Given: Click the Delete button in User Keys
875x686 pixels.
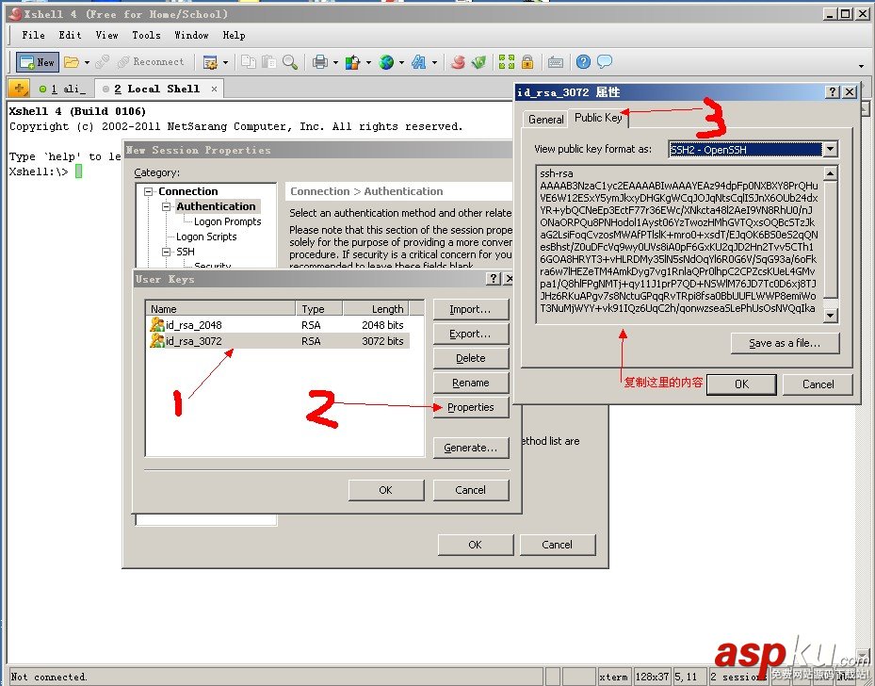Looking at the screenshot, I should point(470,358).
